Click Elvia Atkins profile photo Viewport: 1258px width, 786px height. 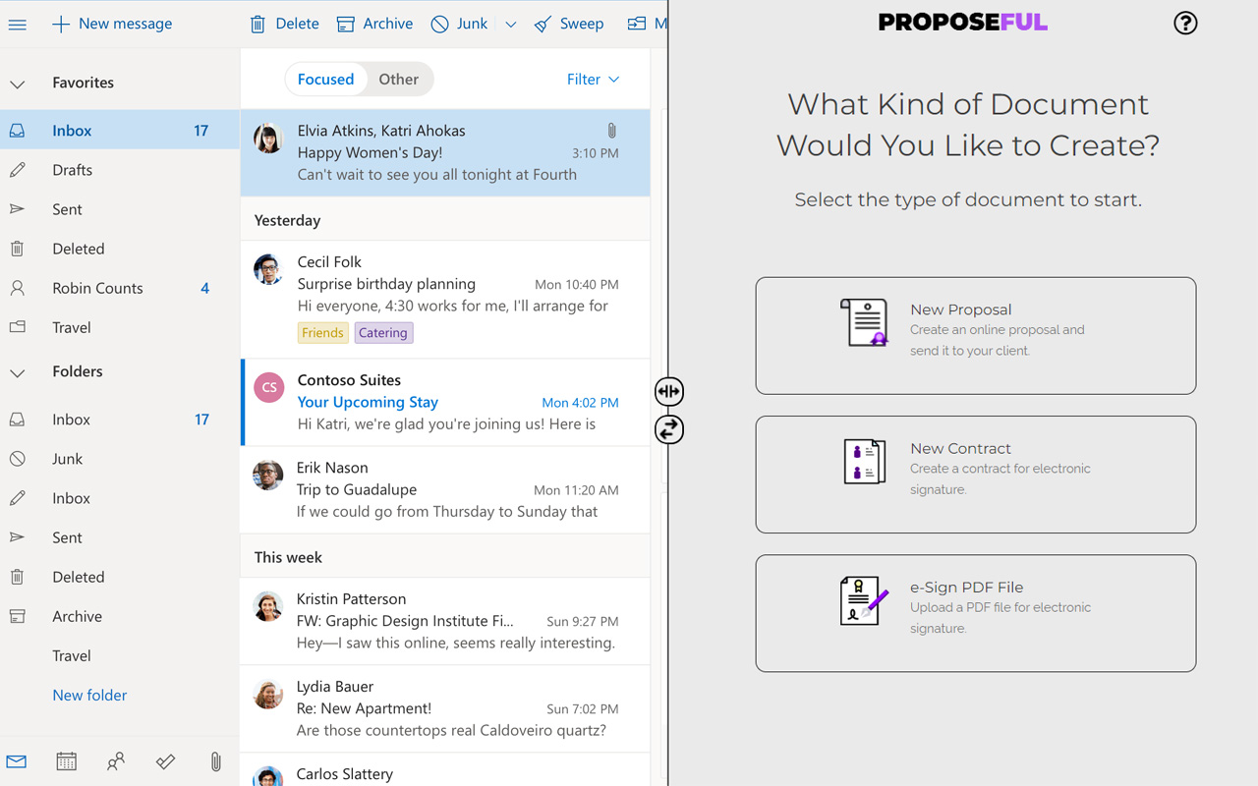(268, 139)
